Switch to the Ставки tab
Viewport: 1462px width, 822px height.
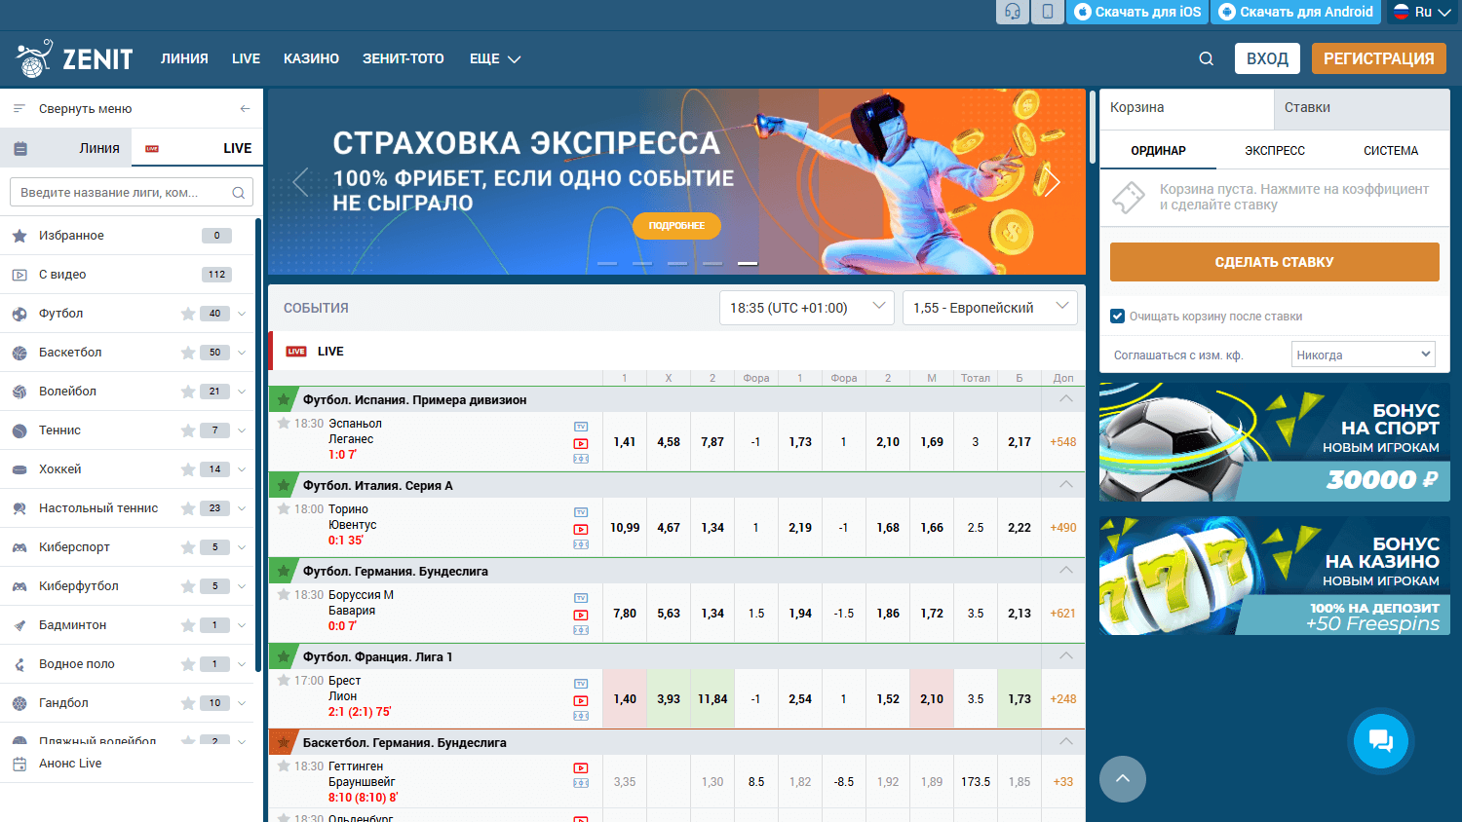(x=1362, y=108)
